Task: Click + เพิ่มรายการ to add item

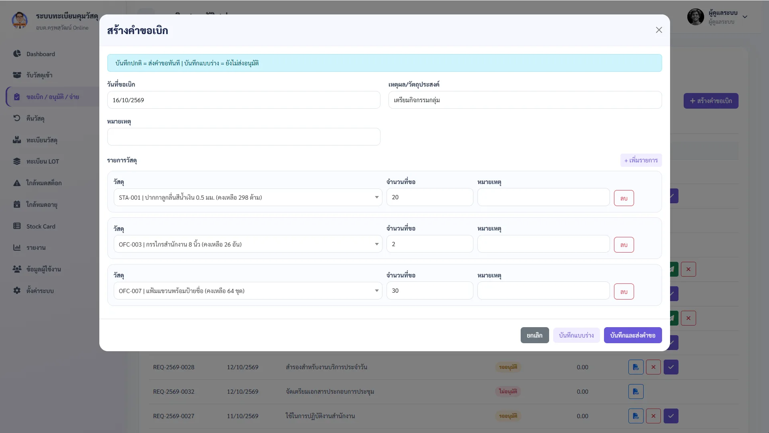Action: 641,160
